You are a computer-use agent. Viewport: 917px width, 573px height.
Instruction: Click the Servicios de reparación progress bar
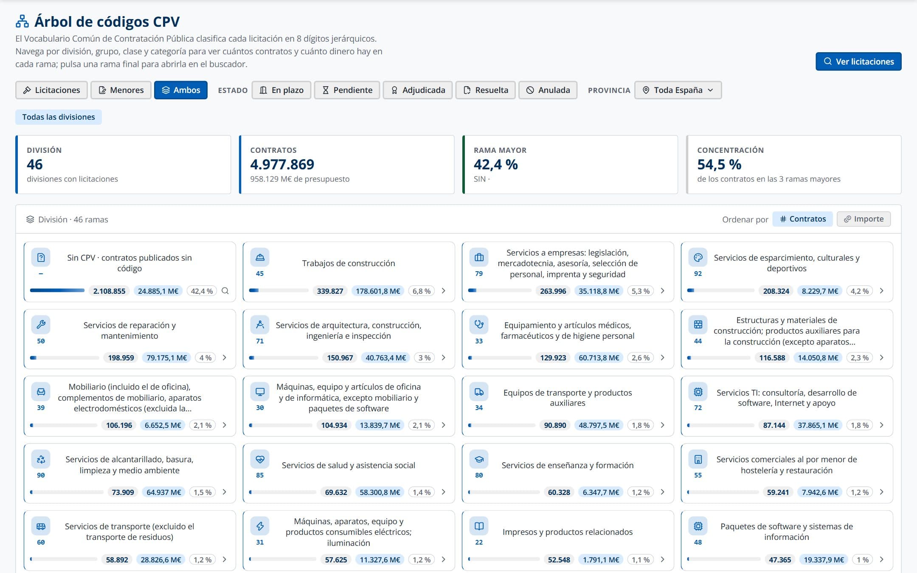coord(65,358)
